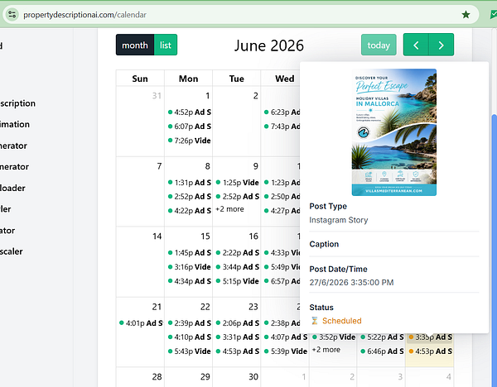Open 2:39p Ad S event on June 22
The width and height of the screenshot is (497, 387).
(x=189, y=323)
